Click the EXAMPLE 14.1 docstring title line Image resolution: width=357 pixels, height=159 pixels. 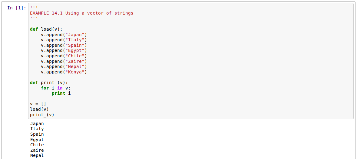(81, 13)
